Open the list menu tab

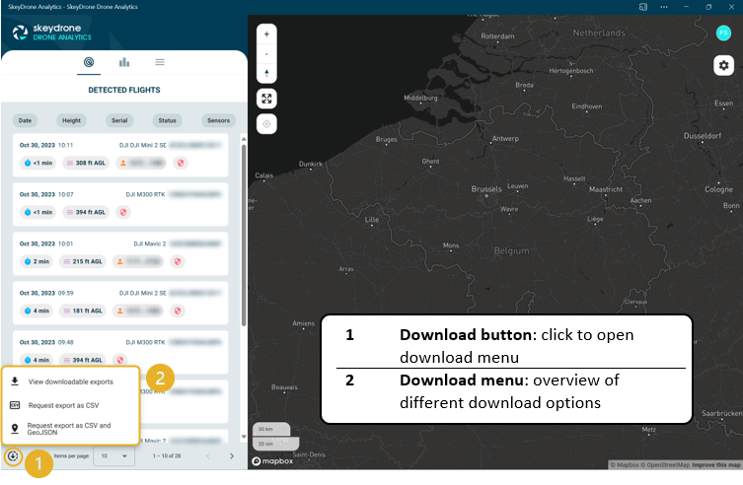160,62
